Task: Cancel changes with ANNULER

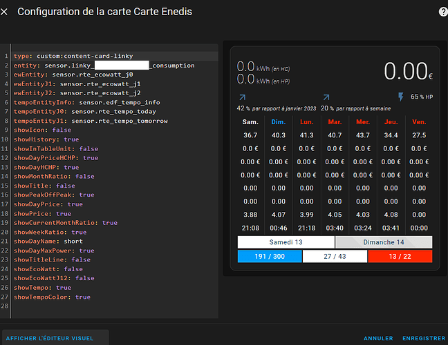Action: point(378,338)
